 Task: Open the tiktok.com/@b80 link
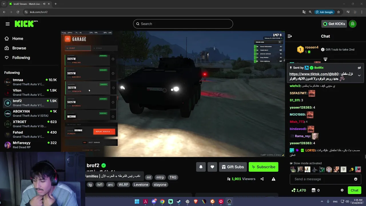(x=314, y=74)
